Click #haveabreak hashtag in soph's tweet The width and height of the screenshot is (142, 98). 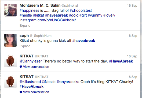point(83,41)
